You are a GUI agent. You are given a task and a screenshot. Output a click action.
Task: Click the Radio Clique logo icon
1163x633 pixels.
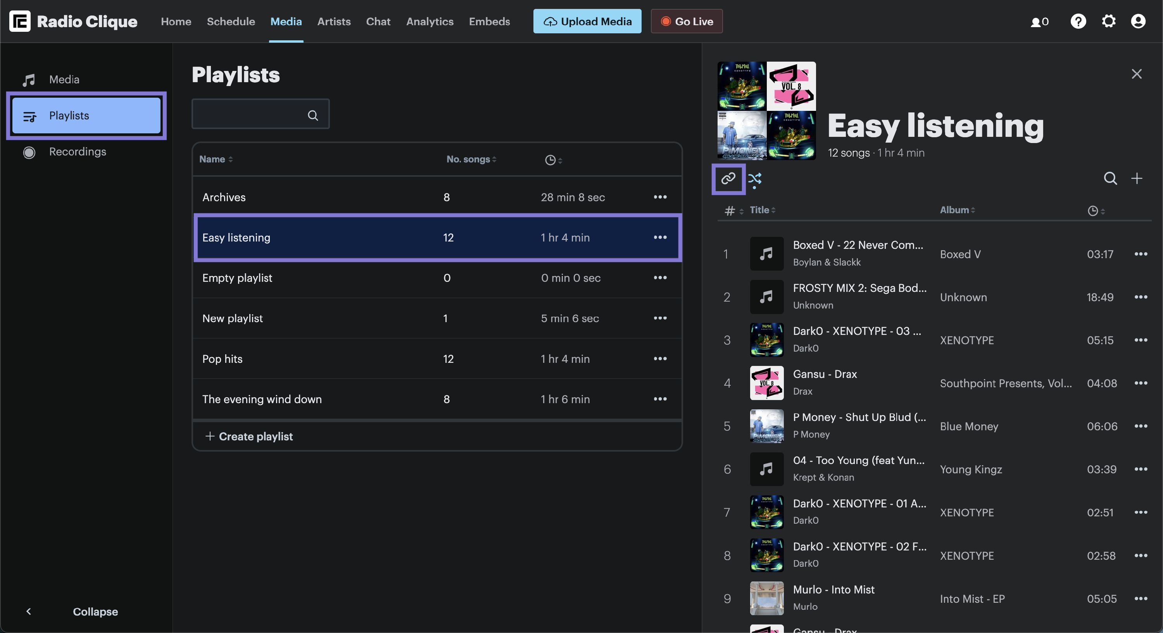click(x=20, y=21)
